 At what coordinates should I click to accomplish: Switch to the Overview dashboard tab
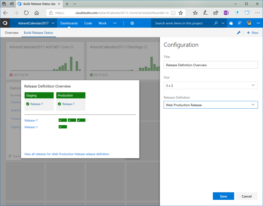[x=12, y=33]
